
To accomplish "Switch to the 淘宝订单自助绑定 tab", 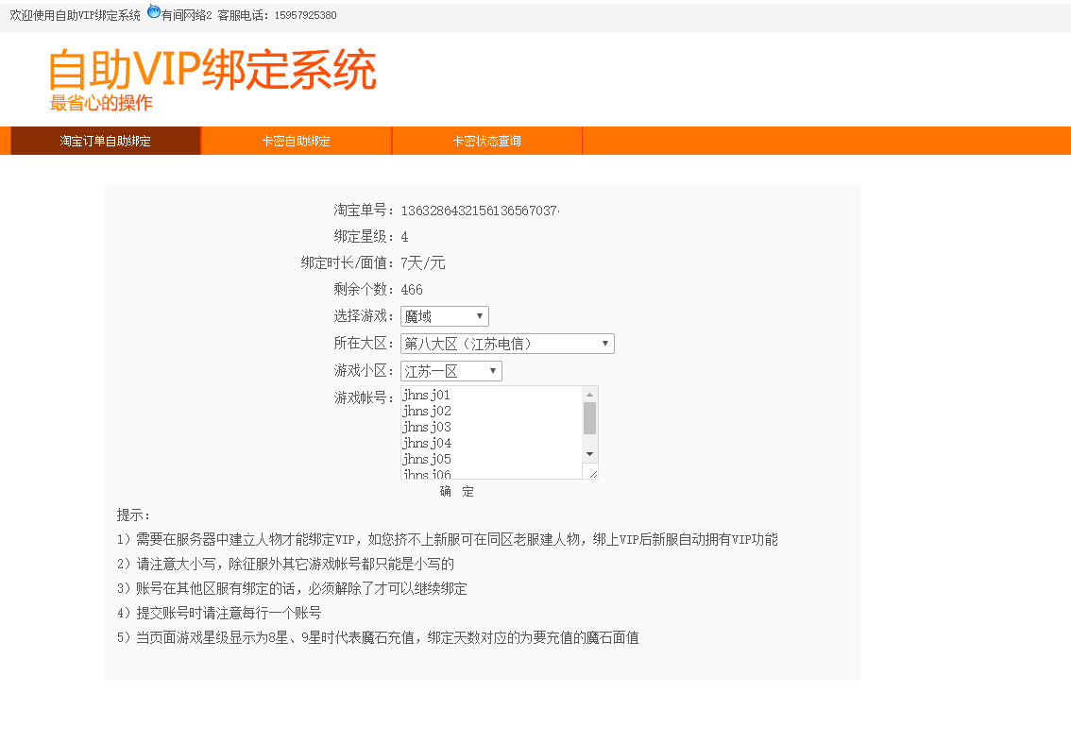I will tap(104, 140).
